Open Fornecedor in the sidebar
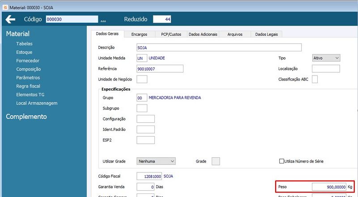The image size is (358, 197). (28, 61)
